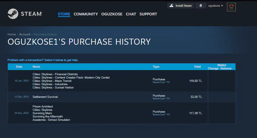
Task: Click the Type column header
Action: (x=156, y=66)
